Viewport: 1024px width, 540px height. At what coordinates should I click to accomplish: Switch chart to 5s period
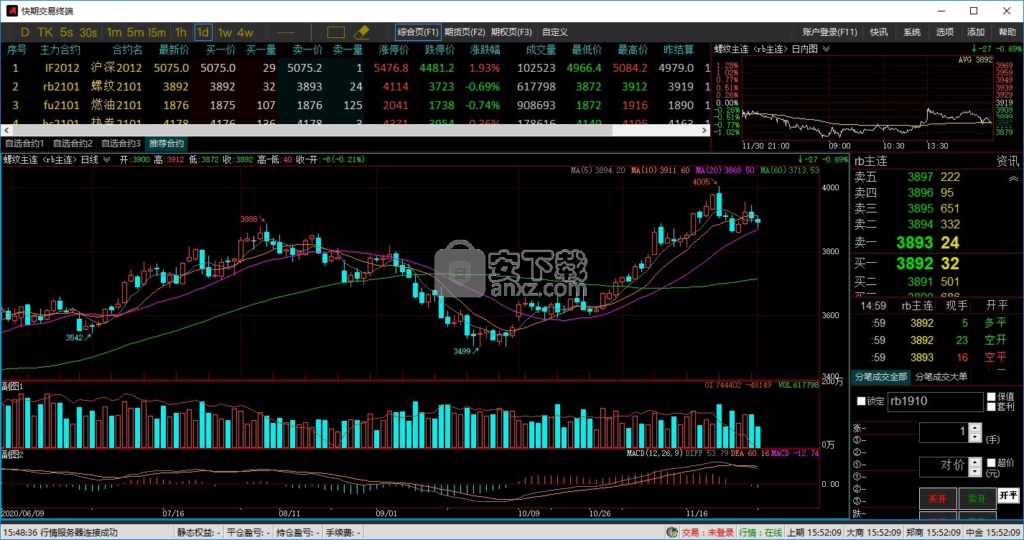pos(67,32)
